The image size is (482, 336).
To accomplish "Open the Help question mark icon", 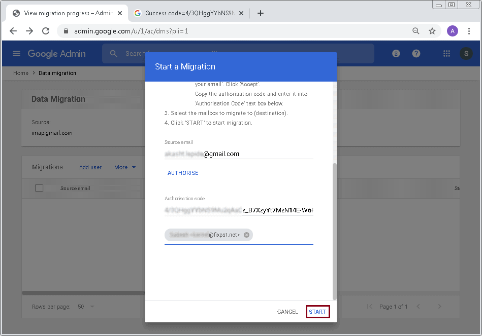I will pyautogui.click(x=416, y=54).
